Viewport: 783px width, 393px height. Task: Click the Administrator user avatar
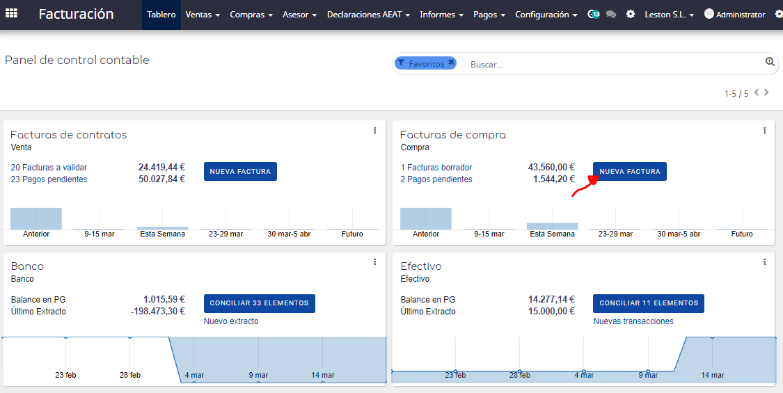709,14
